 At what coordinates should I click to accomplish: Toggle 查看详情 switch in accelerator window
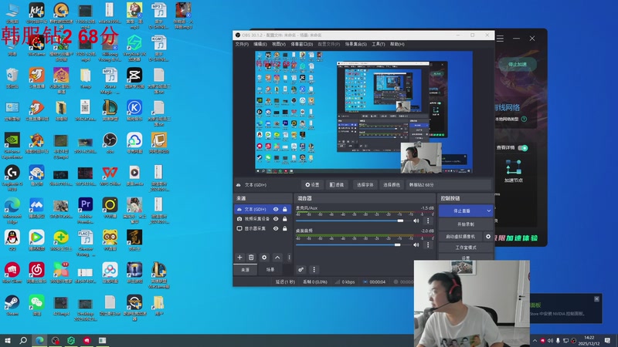click(523, 148)
